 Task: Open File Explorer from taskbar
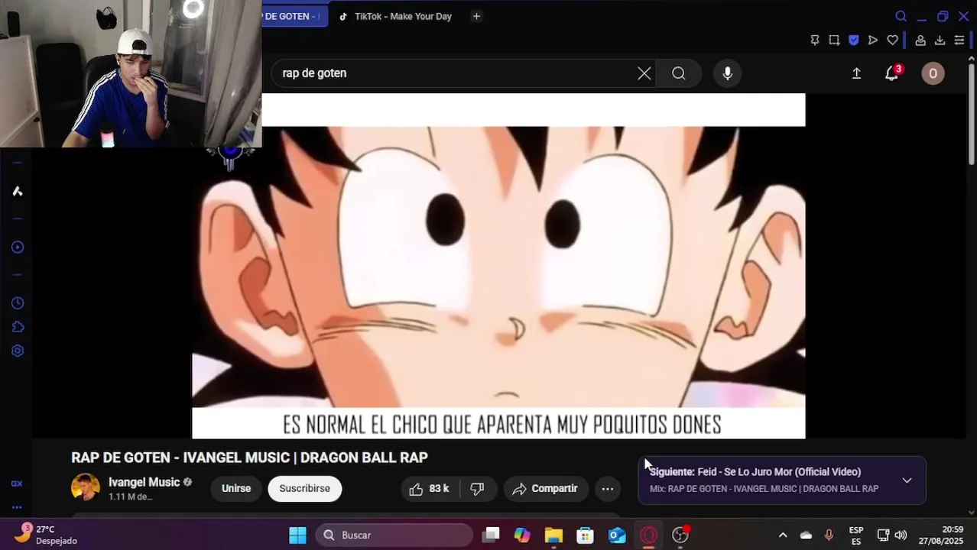pos(553,535)
